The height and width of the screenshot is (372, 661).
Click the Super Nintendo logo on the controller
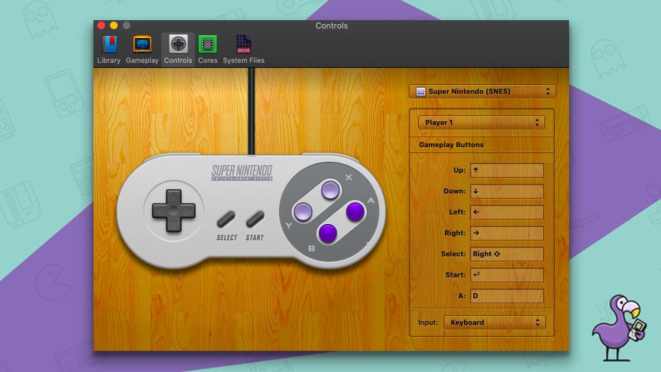point(242,173)
